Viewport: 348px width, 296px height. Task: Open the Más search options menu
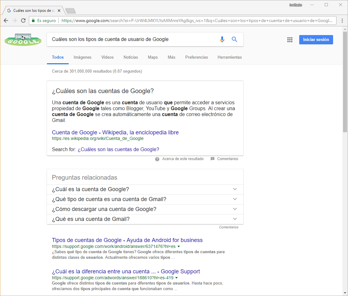pyautogui.click(x=172, y=57)
